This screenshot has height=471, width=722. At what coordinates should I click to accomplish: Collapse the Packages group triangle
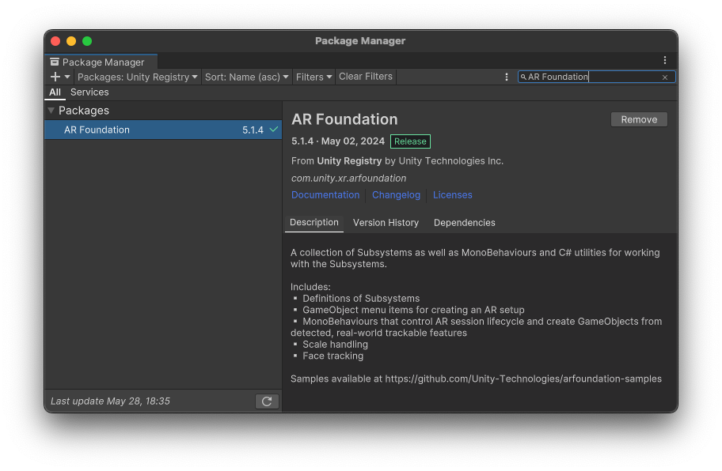point(51,111)
